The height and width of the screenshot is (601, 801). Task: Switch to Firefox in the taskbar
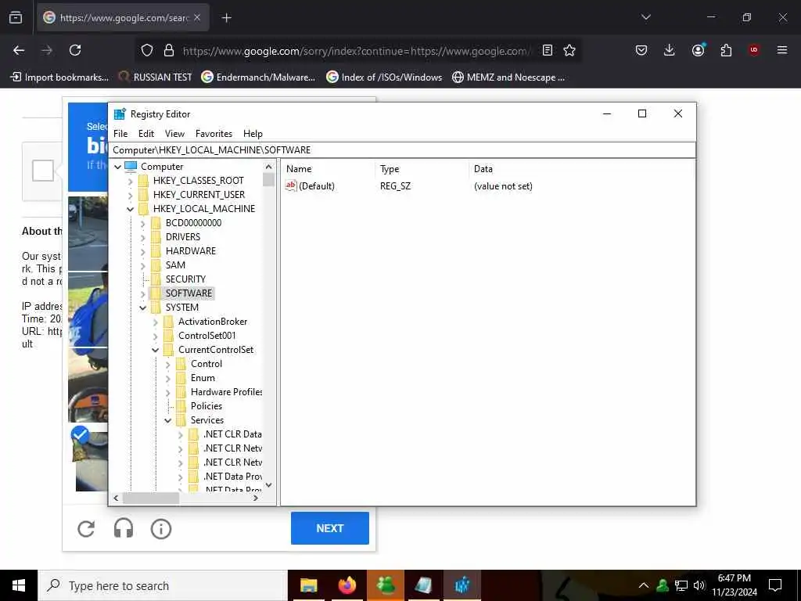tap(347, 585)
